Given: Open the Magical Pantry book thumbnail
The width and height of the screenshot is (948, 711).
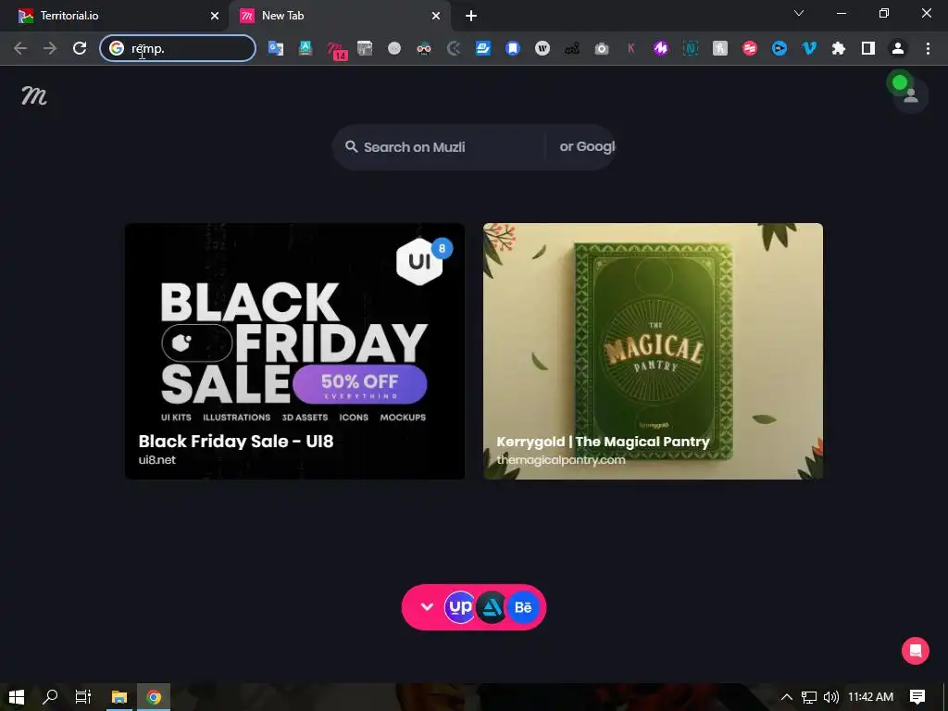Looking at the screenshot, I should click(x=653, y=351).
